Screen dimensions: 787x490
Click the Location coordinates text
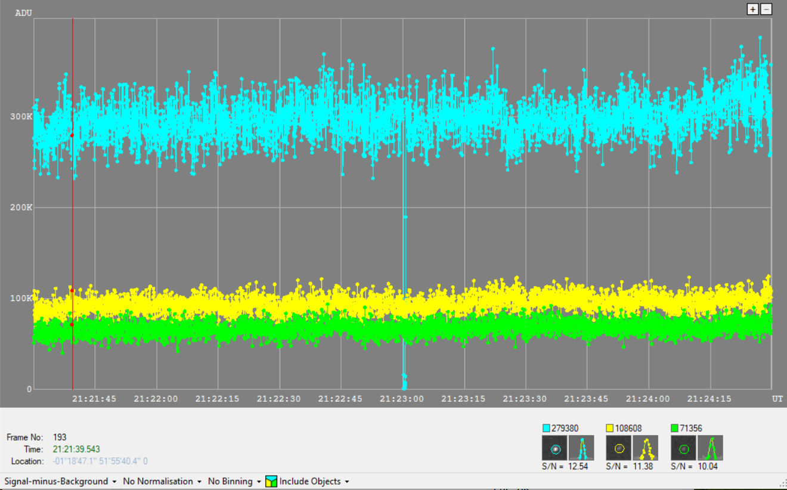(100, 461)
